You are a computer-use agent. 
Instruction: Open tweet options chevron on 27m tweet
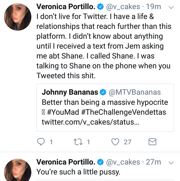[171, 163]
